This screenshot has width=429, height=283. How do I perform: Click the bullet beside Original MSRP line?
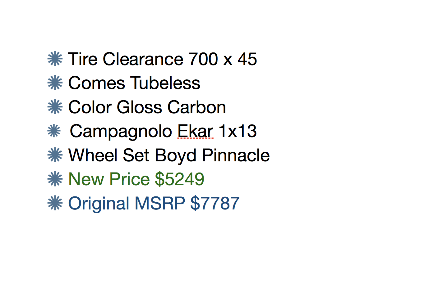coord(55,203)
